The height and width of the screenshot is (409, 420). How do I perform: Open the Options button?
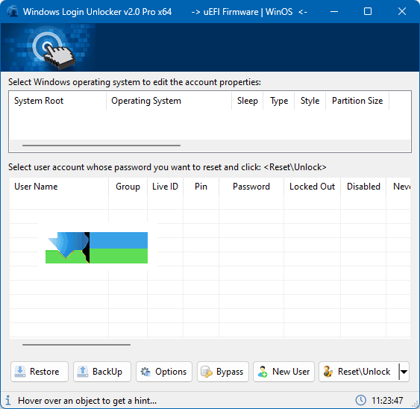[164, 372]
